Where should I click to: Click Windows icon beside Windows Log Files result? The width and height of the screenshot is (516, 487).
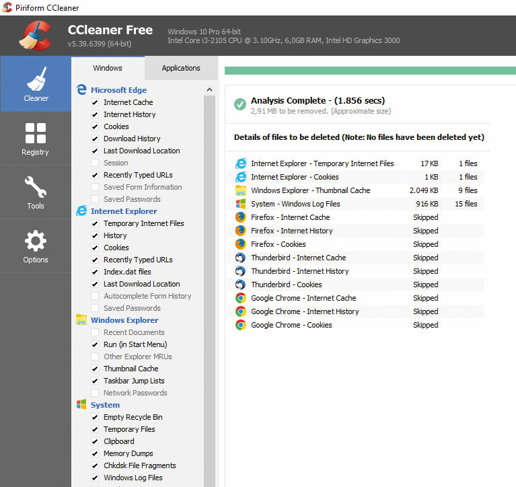tap(241, 204)
